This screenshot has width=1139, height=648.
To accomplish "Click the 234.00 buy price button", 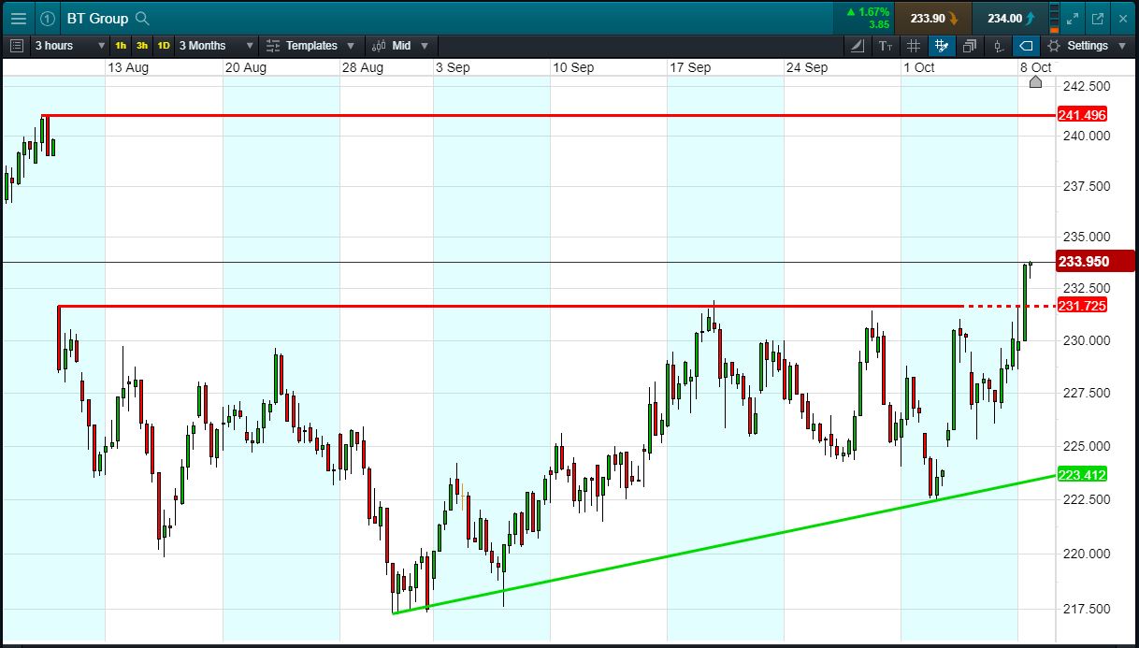I will 1010,18.
